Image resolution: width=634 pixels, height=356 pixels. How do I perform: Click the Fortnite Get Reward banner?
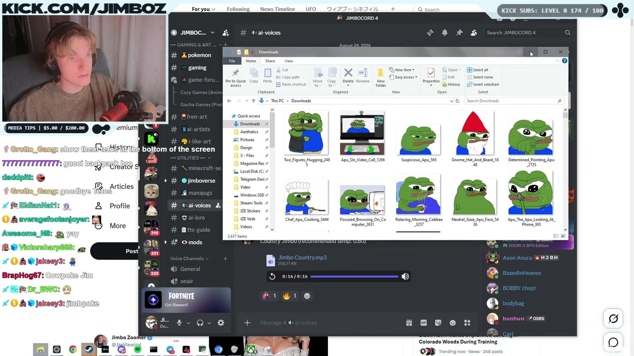click(x=187, y=300)
